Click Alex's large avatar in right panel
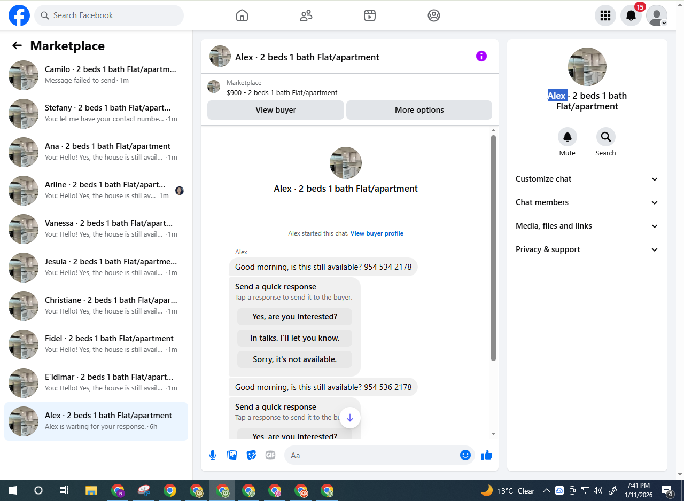 pyautogui.click(x=587, y=67)
